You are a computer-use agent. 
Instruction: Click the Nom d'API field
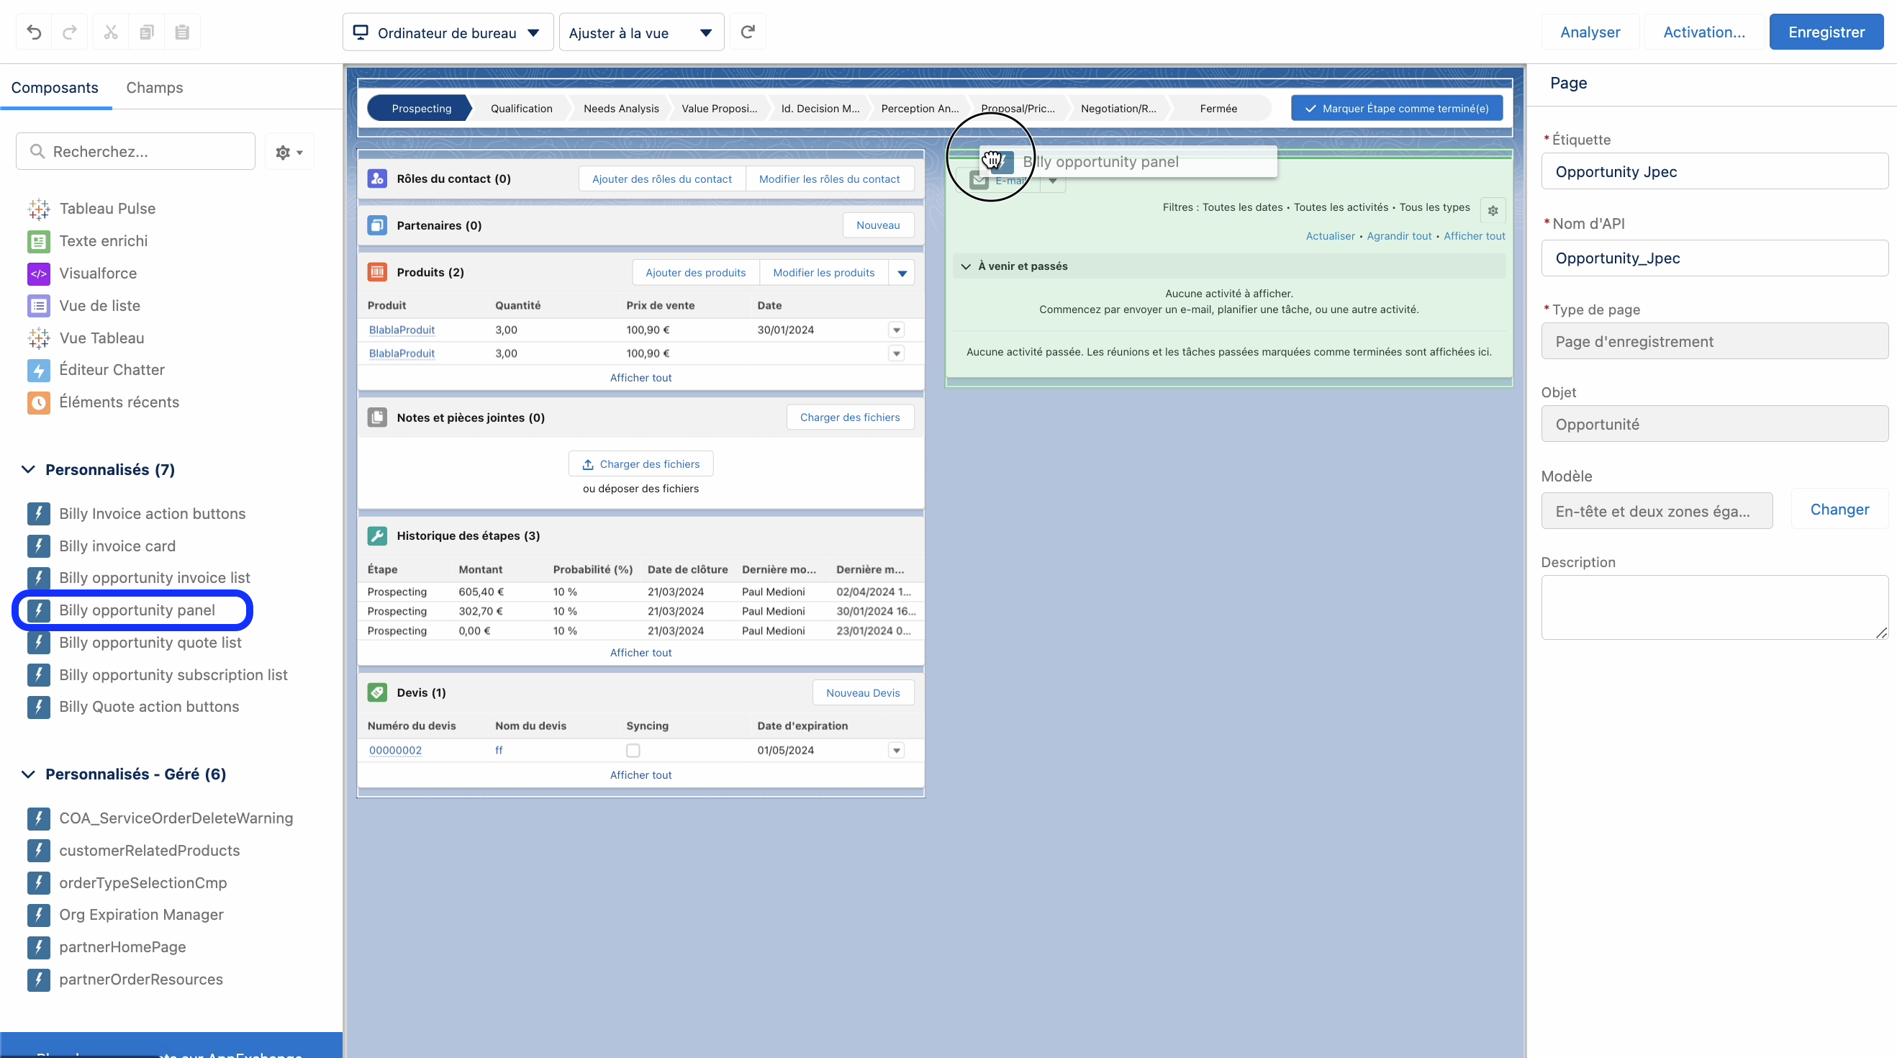click(x=1714, y=258)
